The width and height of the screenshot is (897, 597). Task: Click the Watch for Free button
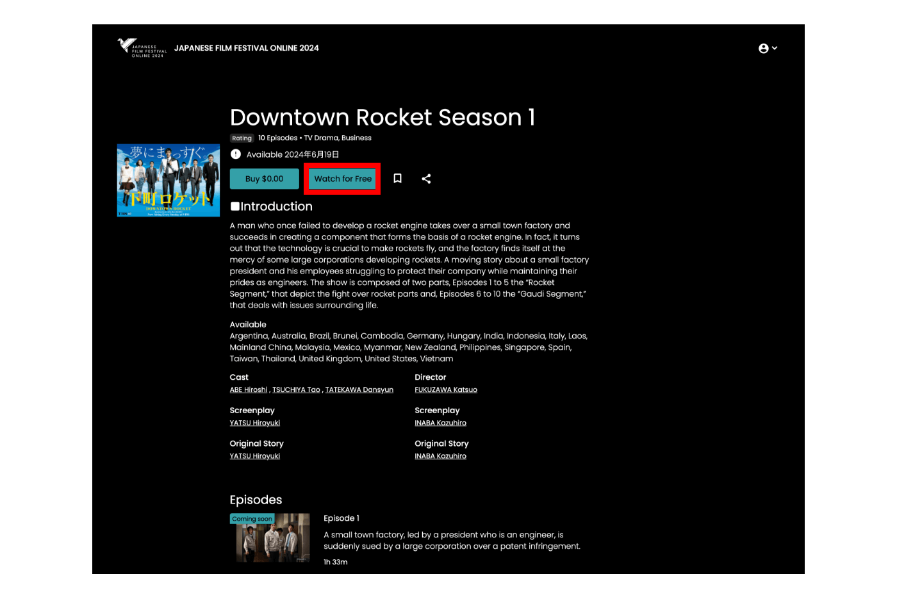coord(343,179)
